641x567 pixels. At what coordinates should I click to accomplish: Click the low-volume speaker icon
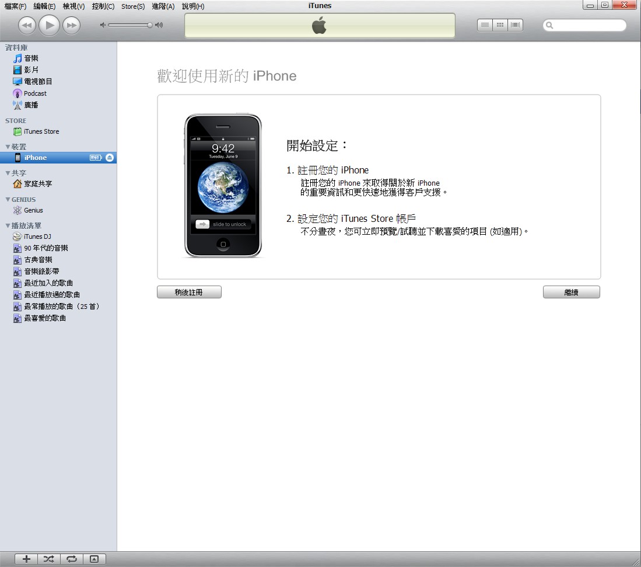click(103, 25)
